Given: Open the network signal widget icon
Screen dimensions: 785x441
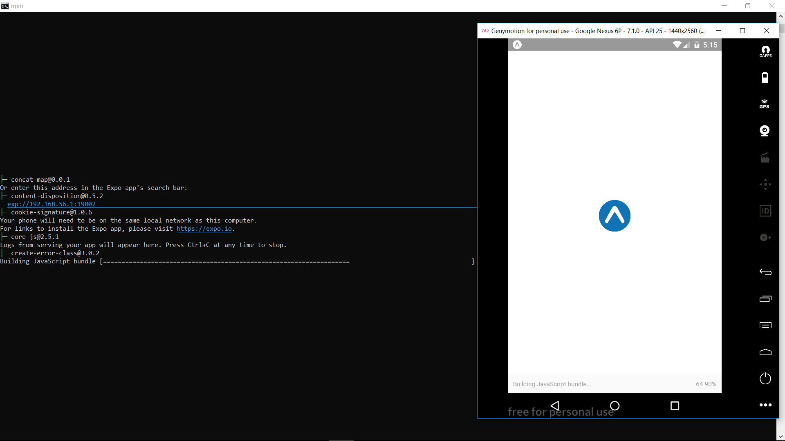Looking at the screenshot, I should pos(765,237).
